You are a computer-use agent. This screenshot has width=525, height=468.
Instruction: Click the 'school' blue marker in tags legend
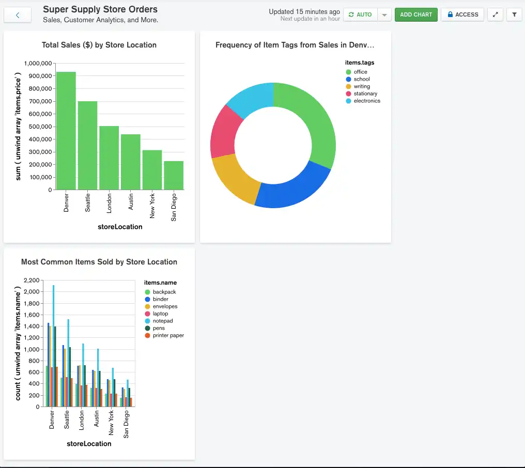click(x=347, y=79)
